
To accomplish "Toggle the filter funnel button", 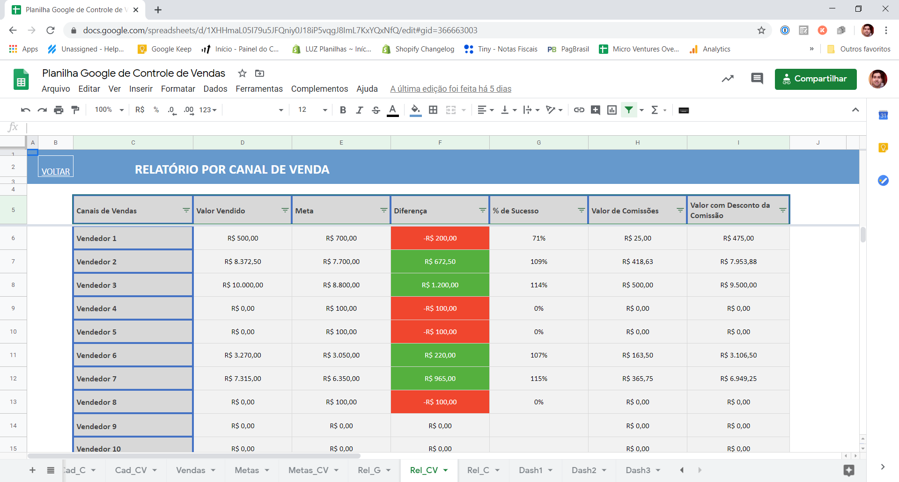I will pos(629,110).
